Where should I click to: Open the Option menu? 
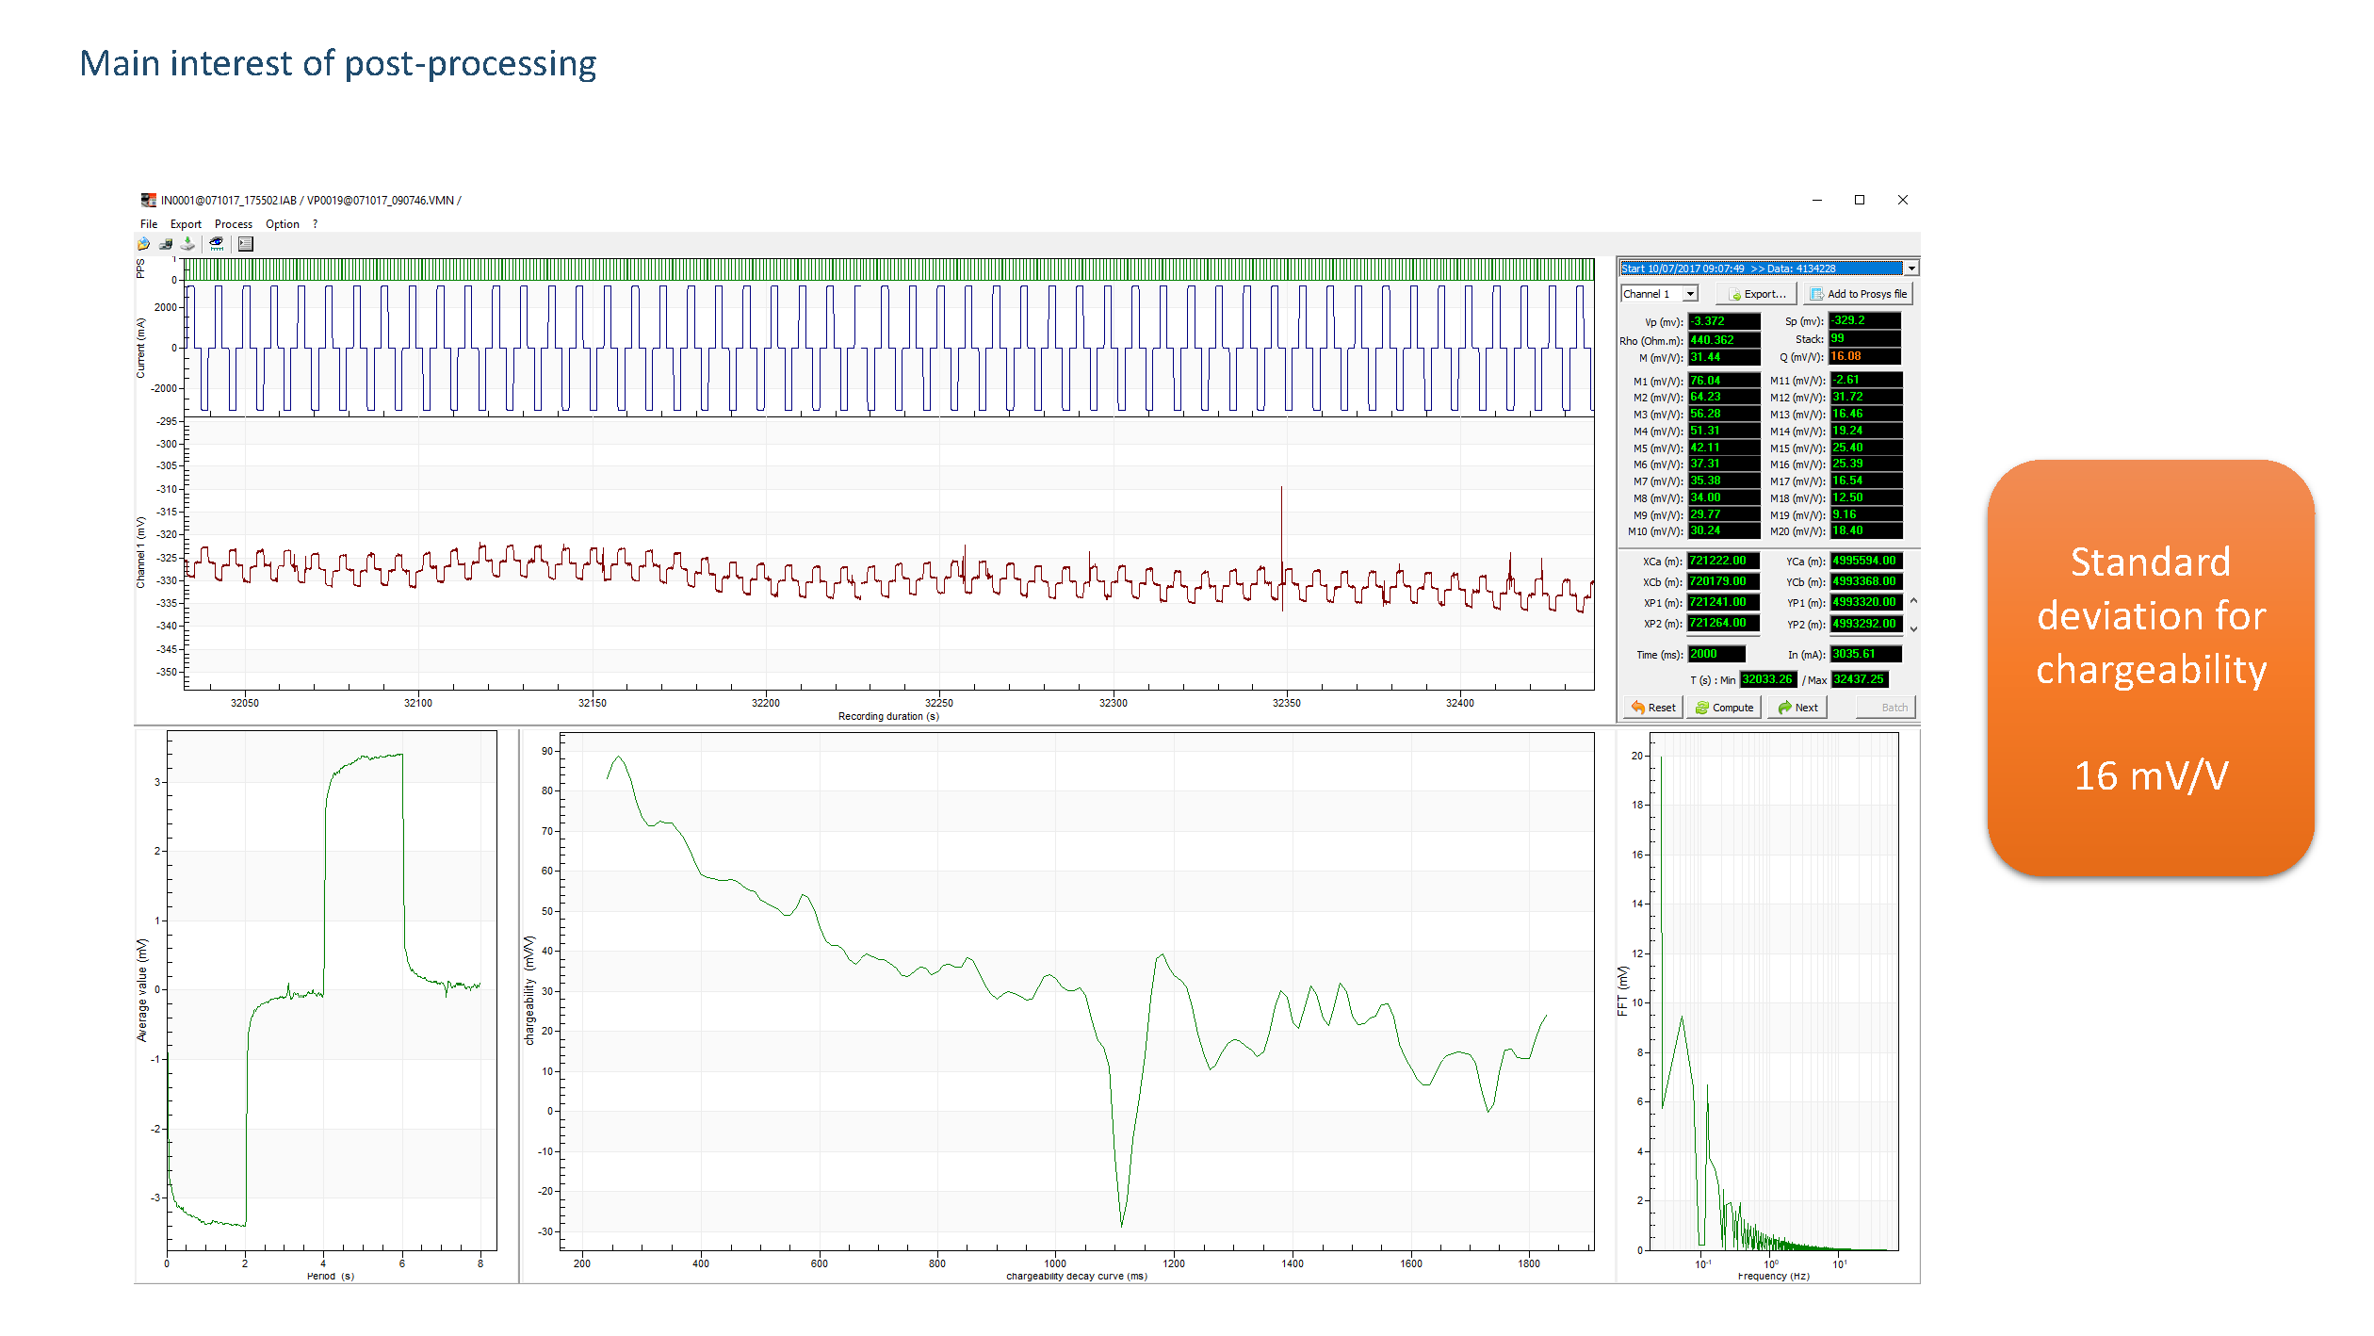282,224
